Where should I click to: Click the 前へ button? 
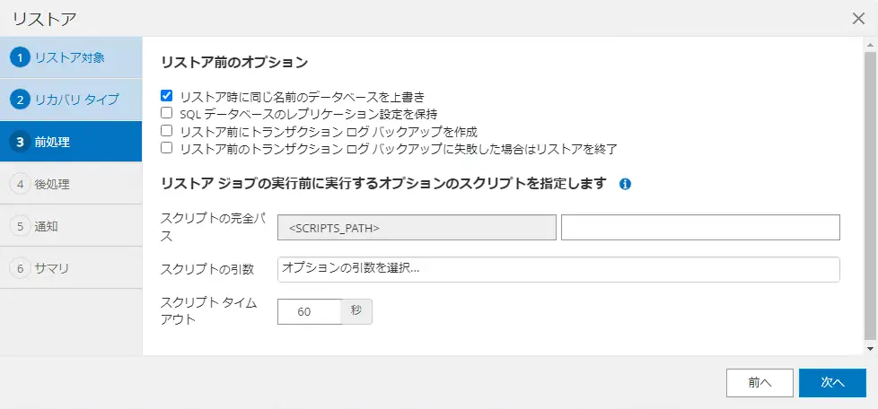(x=759, y=383)
